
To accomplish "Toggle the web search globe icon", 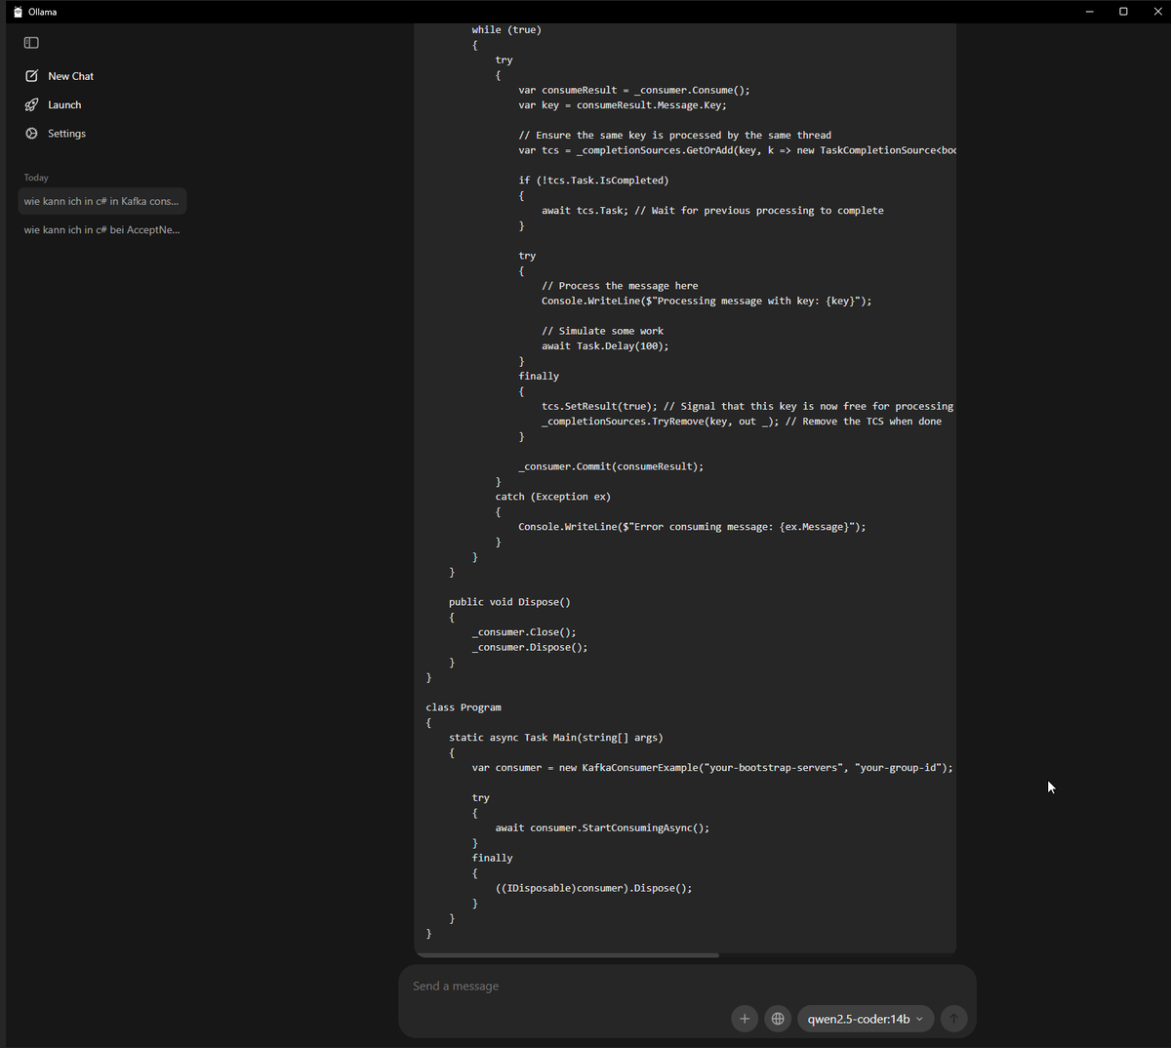I will (x=778, y=1019).
